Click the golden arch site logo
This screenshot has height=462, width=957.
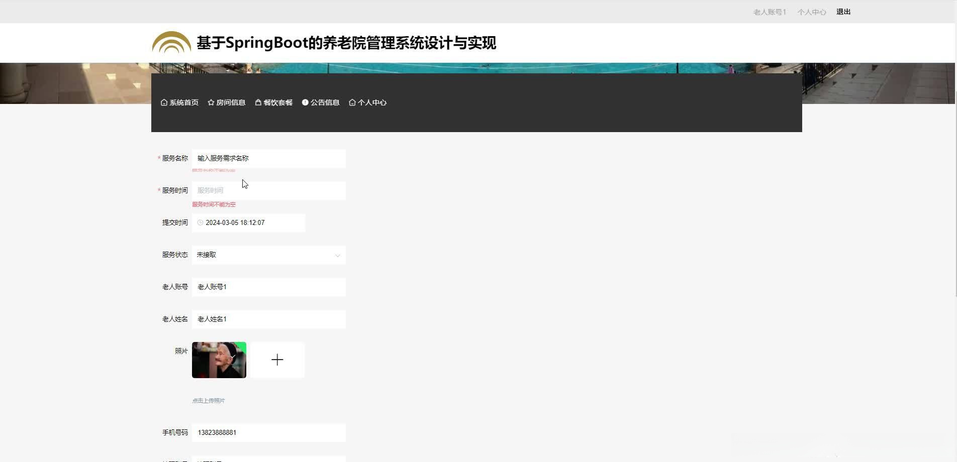(171, 42)
